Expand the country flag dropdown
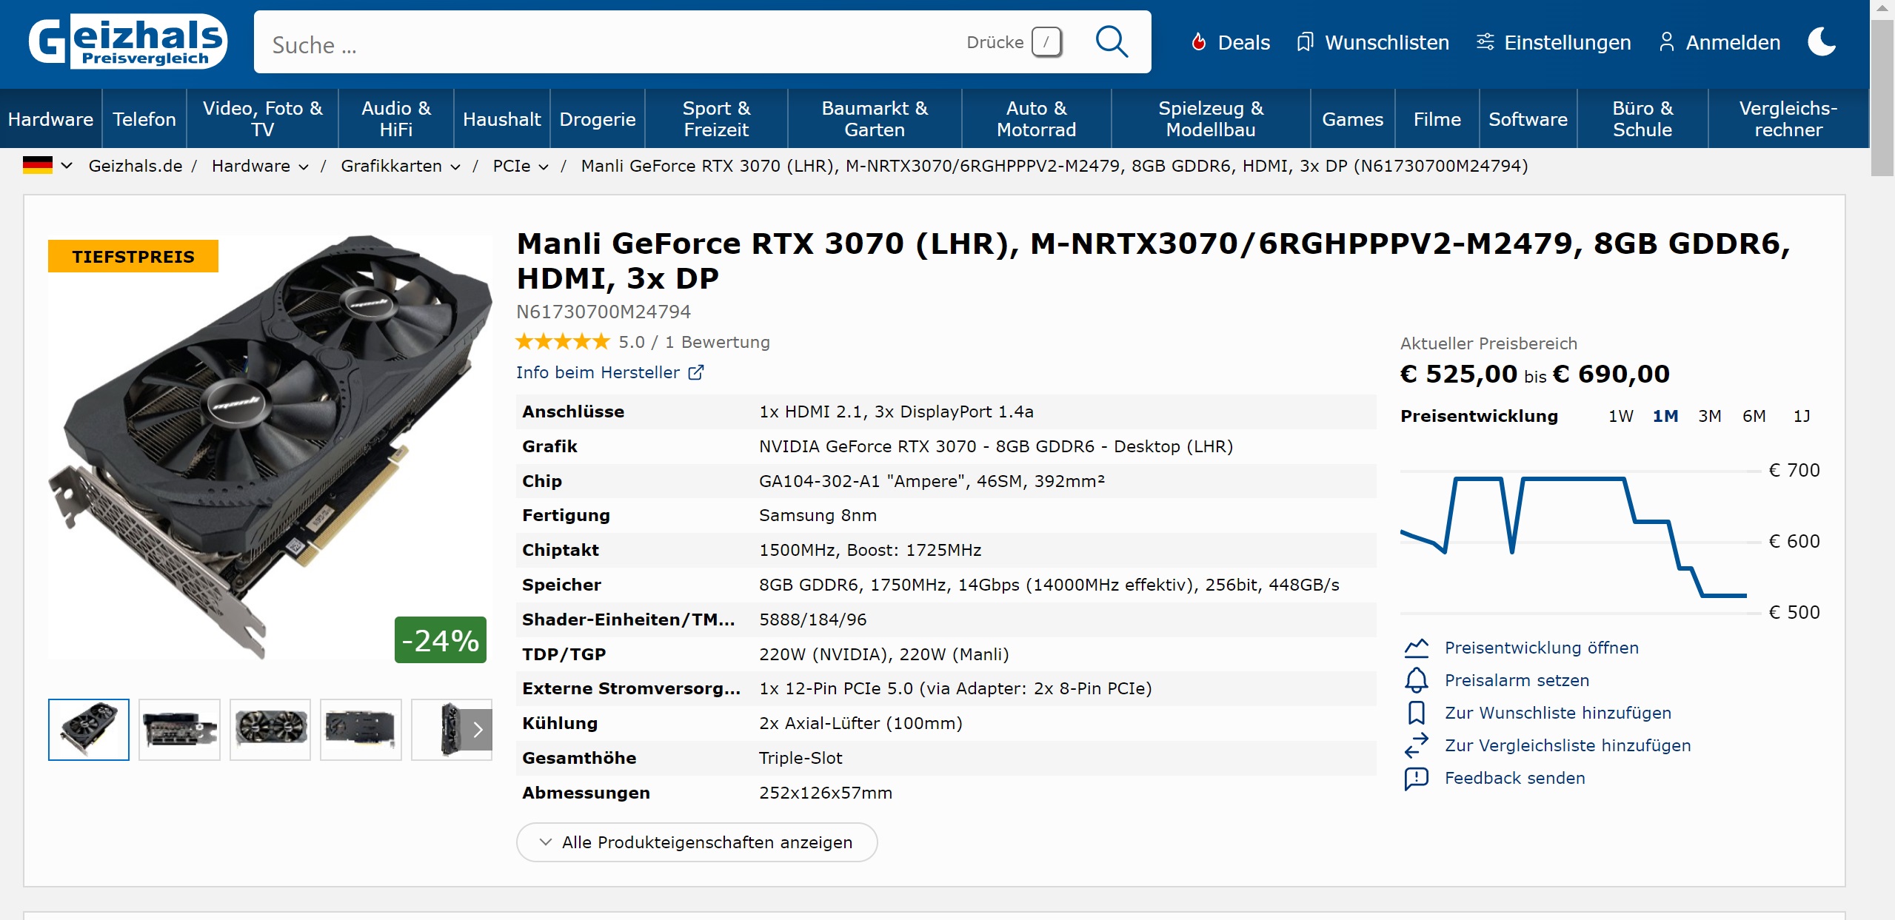Screen dimensions: 1895x920 (66, 166)
